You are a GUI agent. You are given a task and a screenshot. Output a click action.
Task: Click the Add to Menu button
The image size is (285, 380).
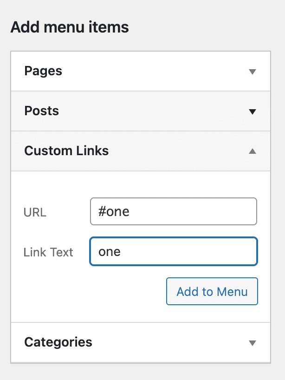pyautogui.click(x=212, y=292)
